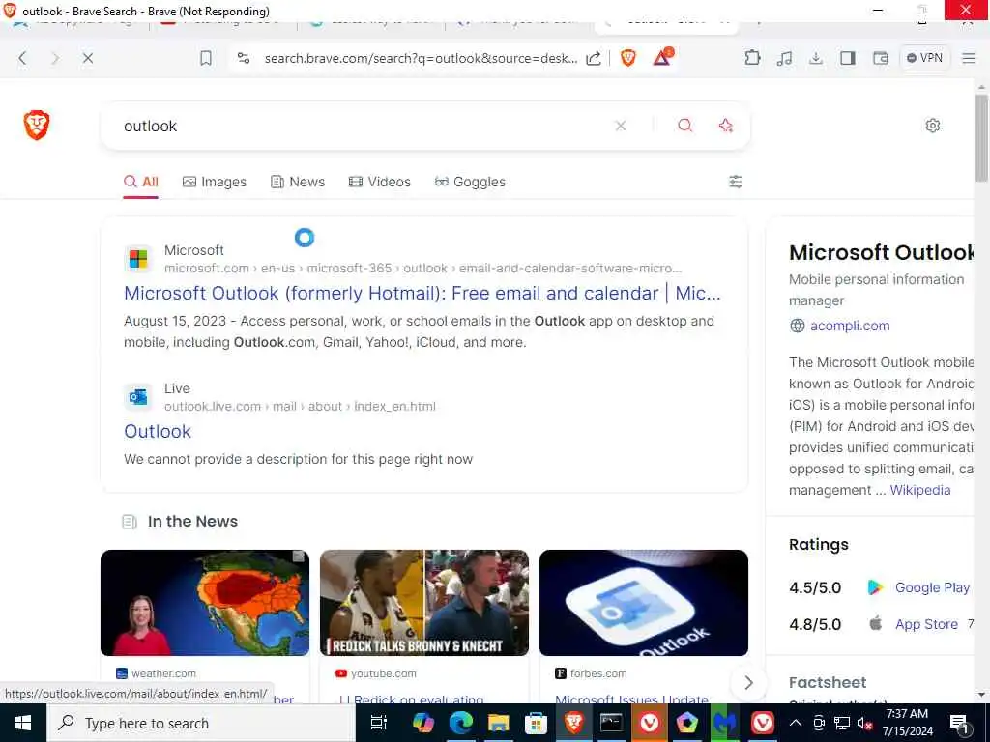The image size is (990, 742).
Task: Stop loading the page with the X button
Action: tap(88, 58)
